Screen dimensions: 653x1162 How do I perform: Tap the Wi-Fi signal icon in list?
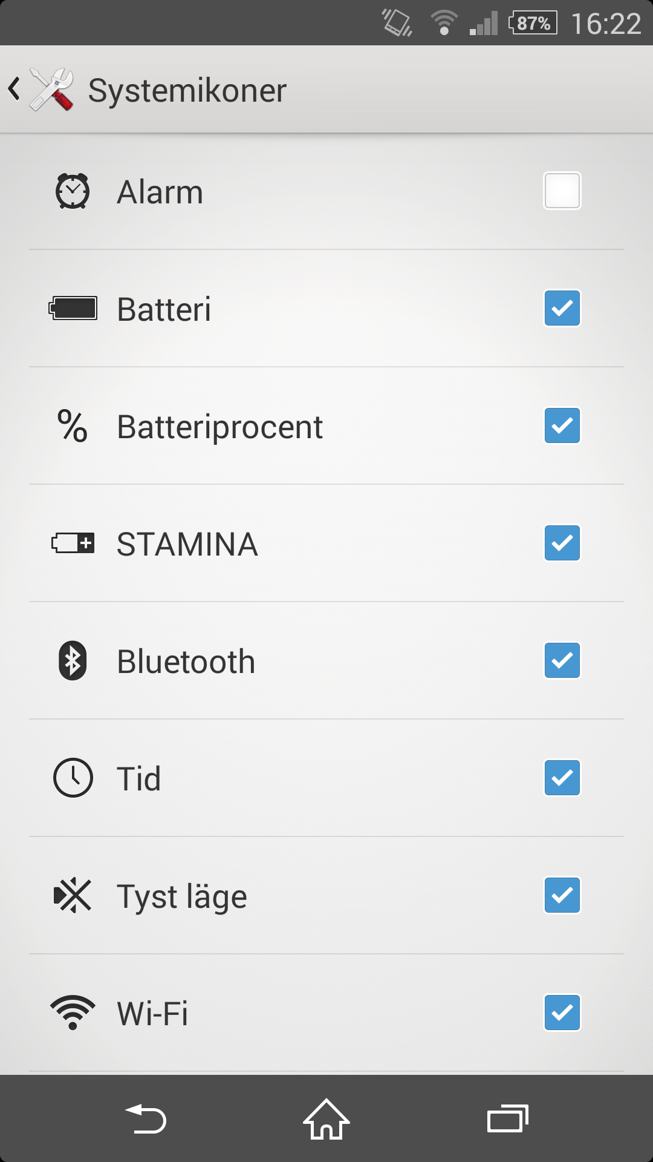click(73, 1012)
